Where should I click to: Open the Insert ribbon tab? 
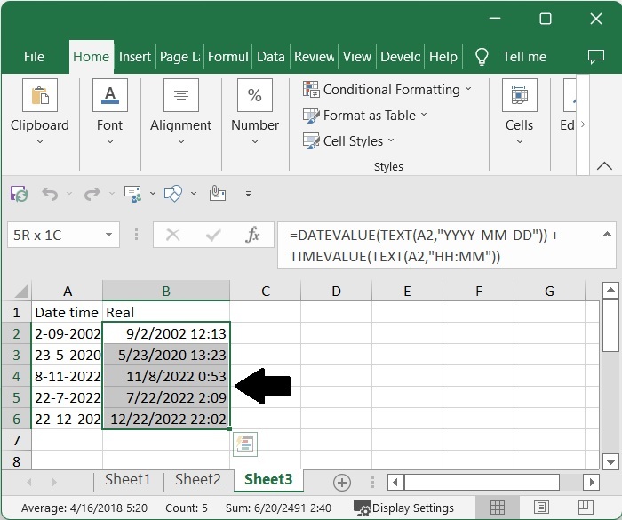click(x=135, y=57)
